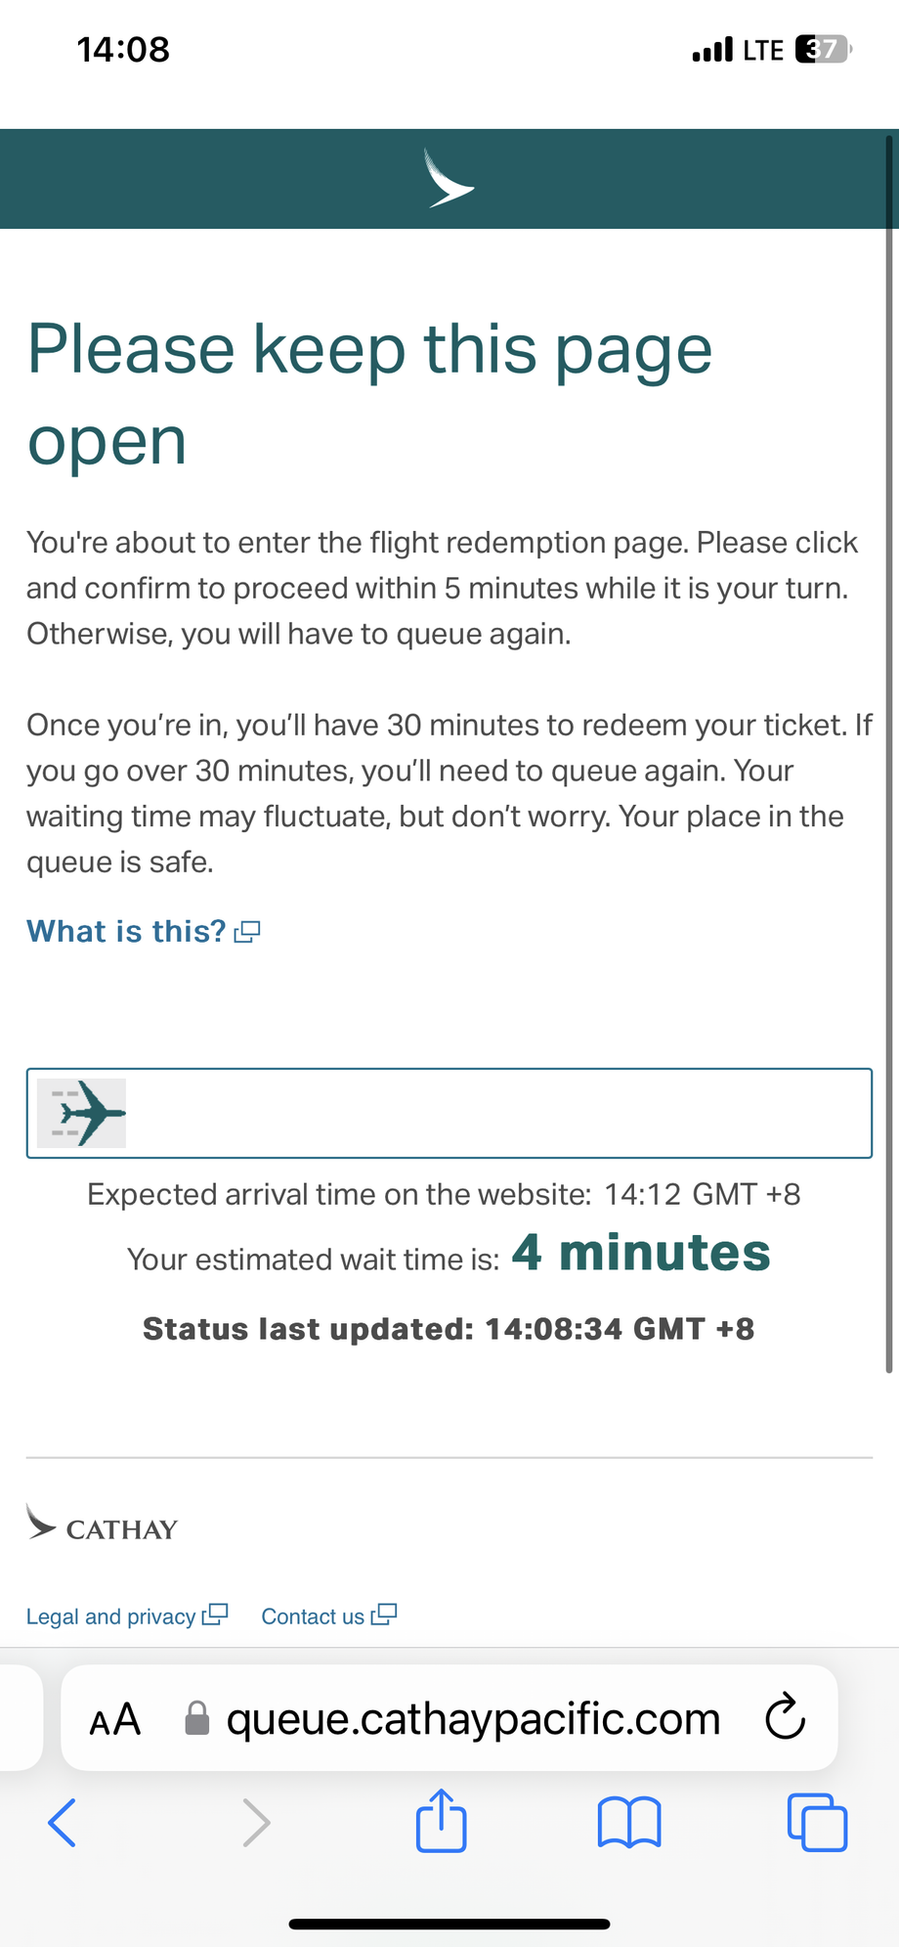This screenshot has height=1947, width=899.
Task: Tap the battery indicator in status bar
Action: [824, 49]
